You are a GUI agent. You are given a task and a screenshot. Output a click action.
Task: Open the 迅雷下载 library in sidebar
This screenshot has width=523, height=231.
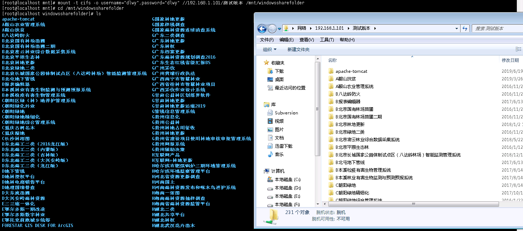[284, 146]
